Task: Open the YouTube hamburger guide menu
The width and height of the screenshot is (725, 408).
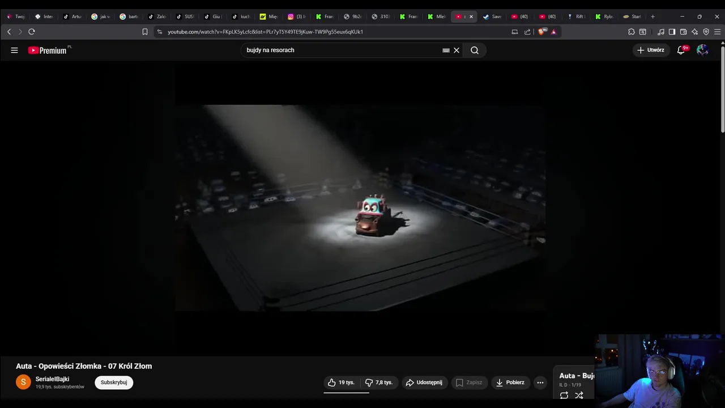Action: [x=14, y=50]
